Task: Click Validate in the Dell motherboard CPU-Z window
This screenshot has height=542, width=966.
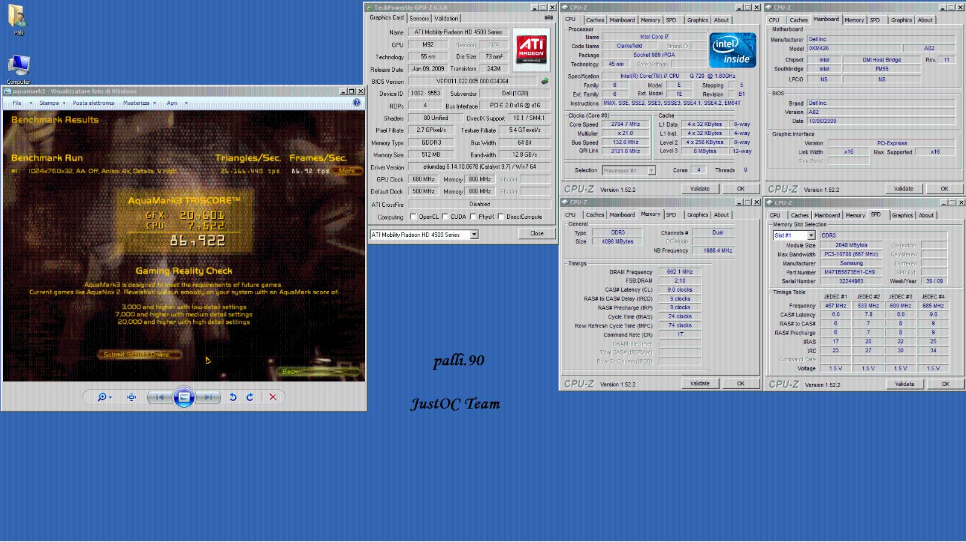Action: pos(904,189)
